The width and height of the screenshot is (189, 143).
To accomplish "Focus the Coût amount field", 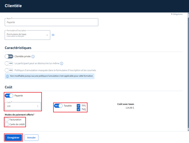I will 21,106.
